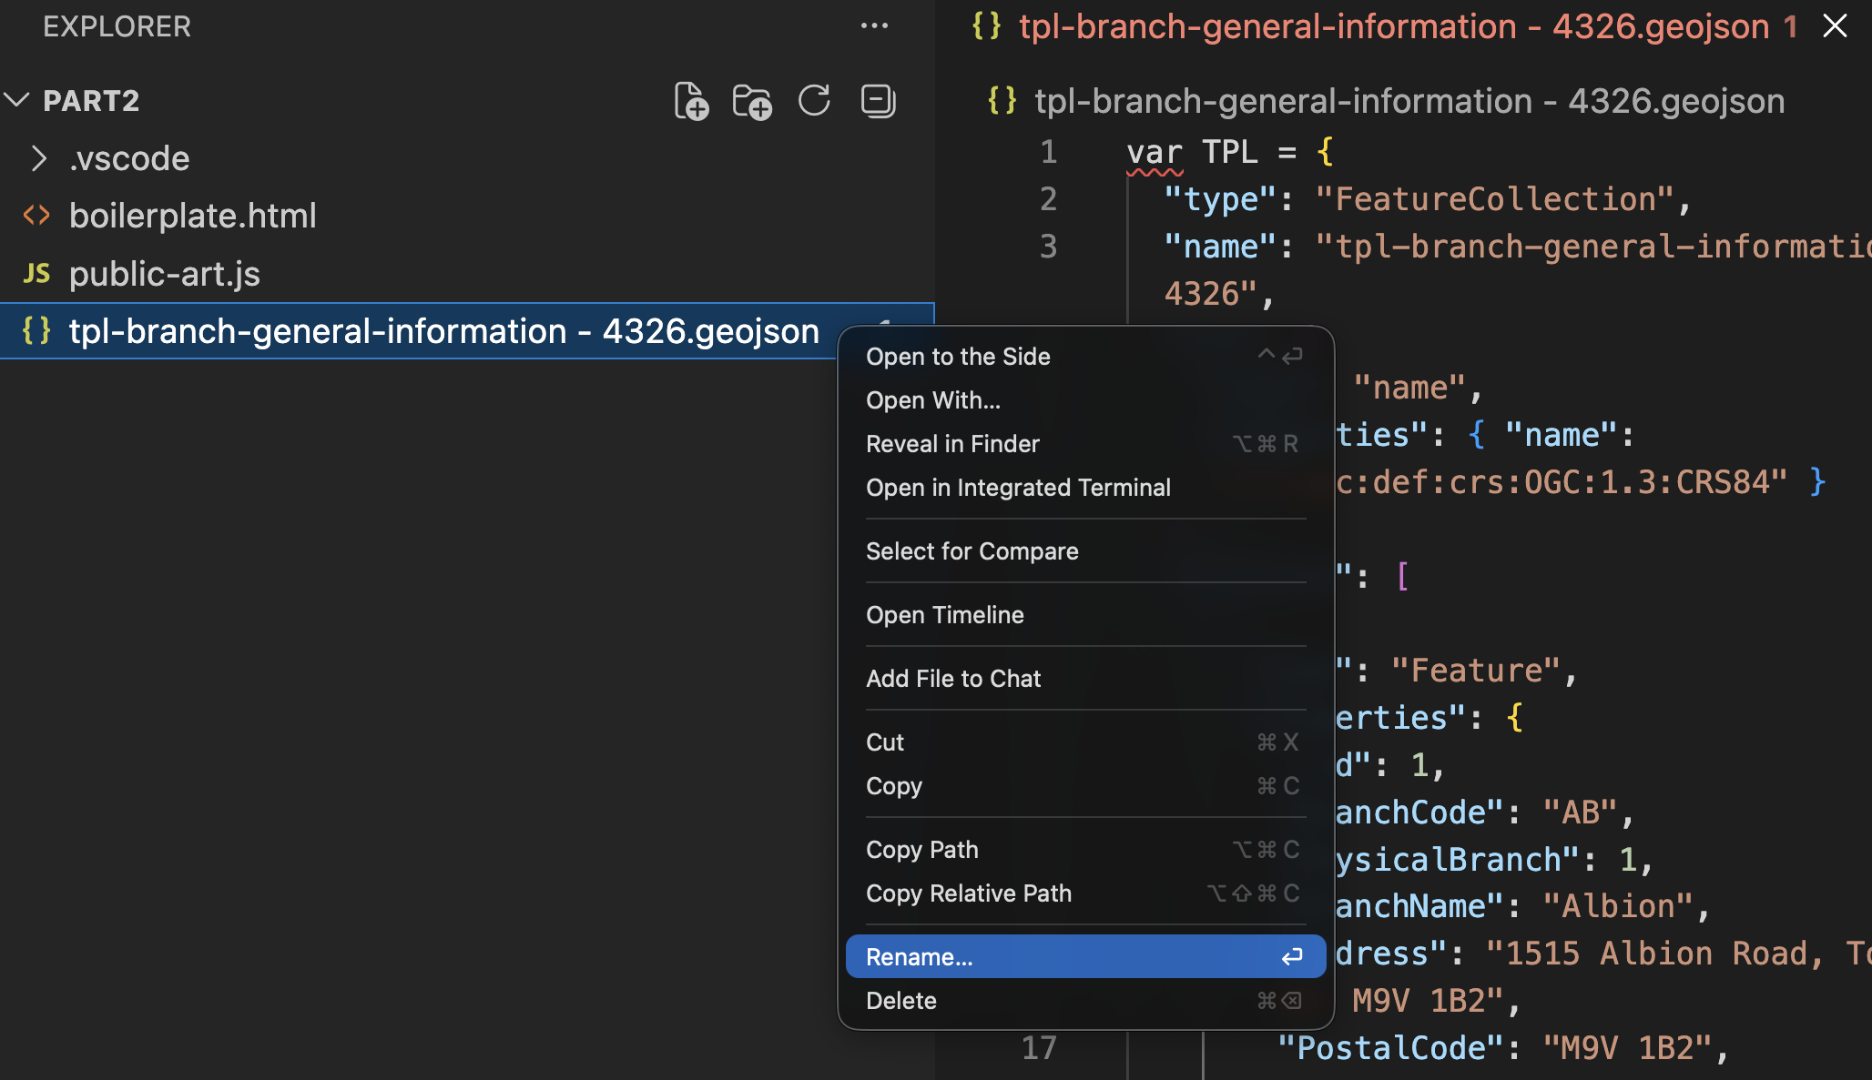Click line number 17 in the editor gutter
The height and width of the screenshot is (1080, 1872).
pyautogui.click(x=1039, y=1048)
